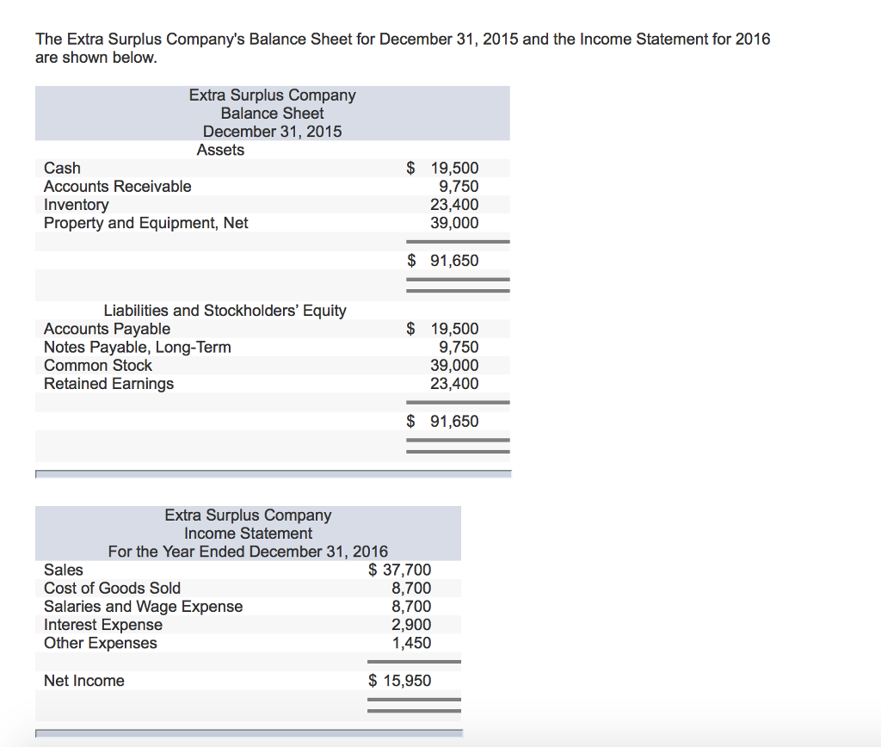Click the Other Expenses value '1,450'
The width and height of the screenshot is (881, 747).
(411, 643)
